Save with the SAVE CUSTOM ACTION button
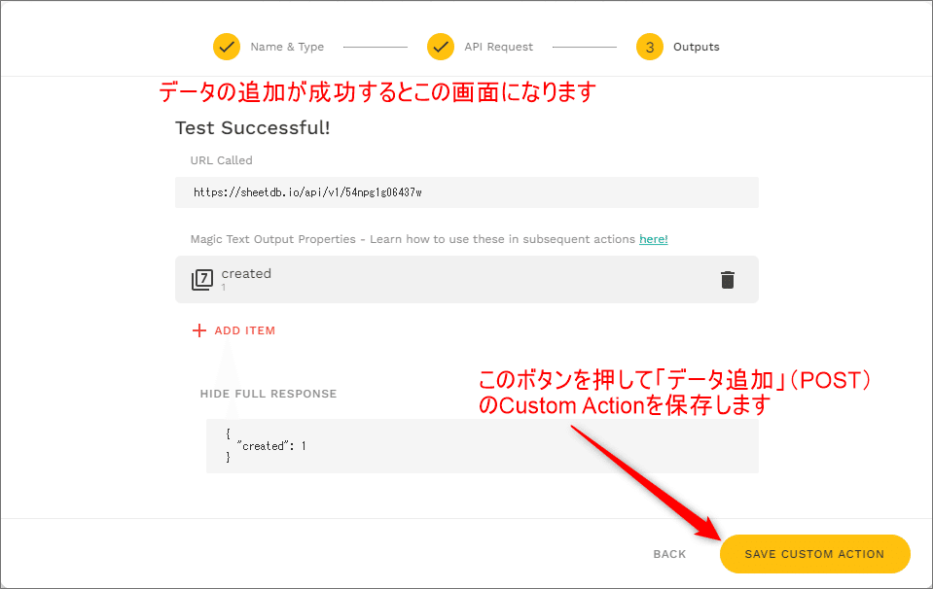 click(x=814, y=554)
